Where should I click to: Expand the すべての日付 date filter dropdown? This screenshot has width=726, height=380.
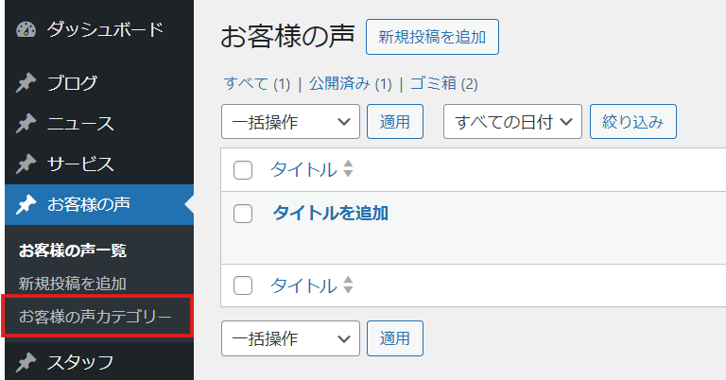(512, 122)
